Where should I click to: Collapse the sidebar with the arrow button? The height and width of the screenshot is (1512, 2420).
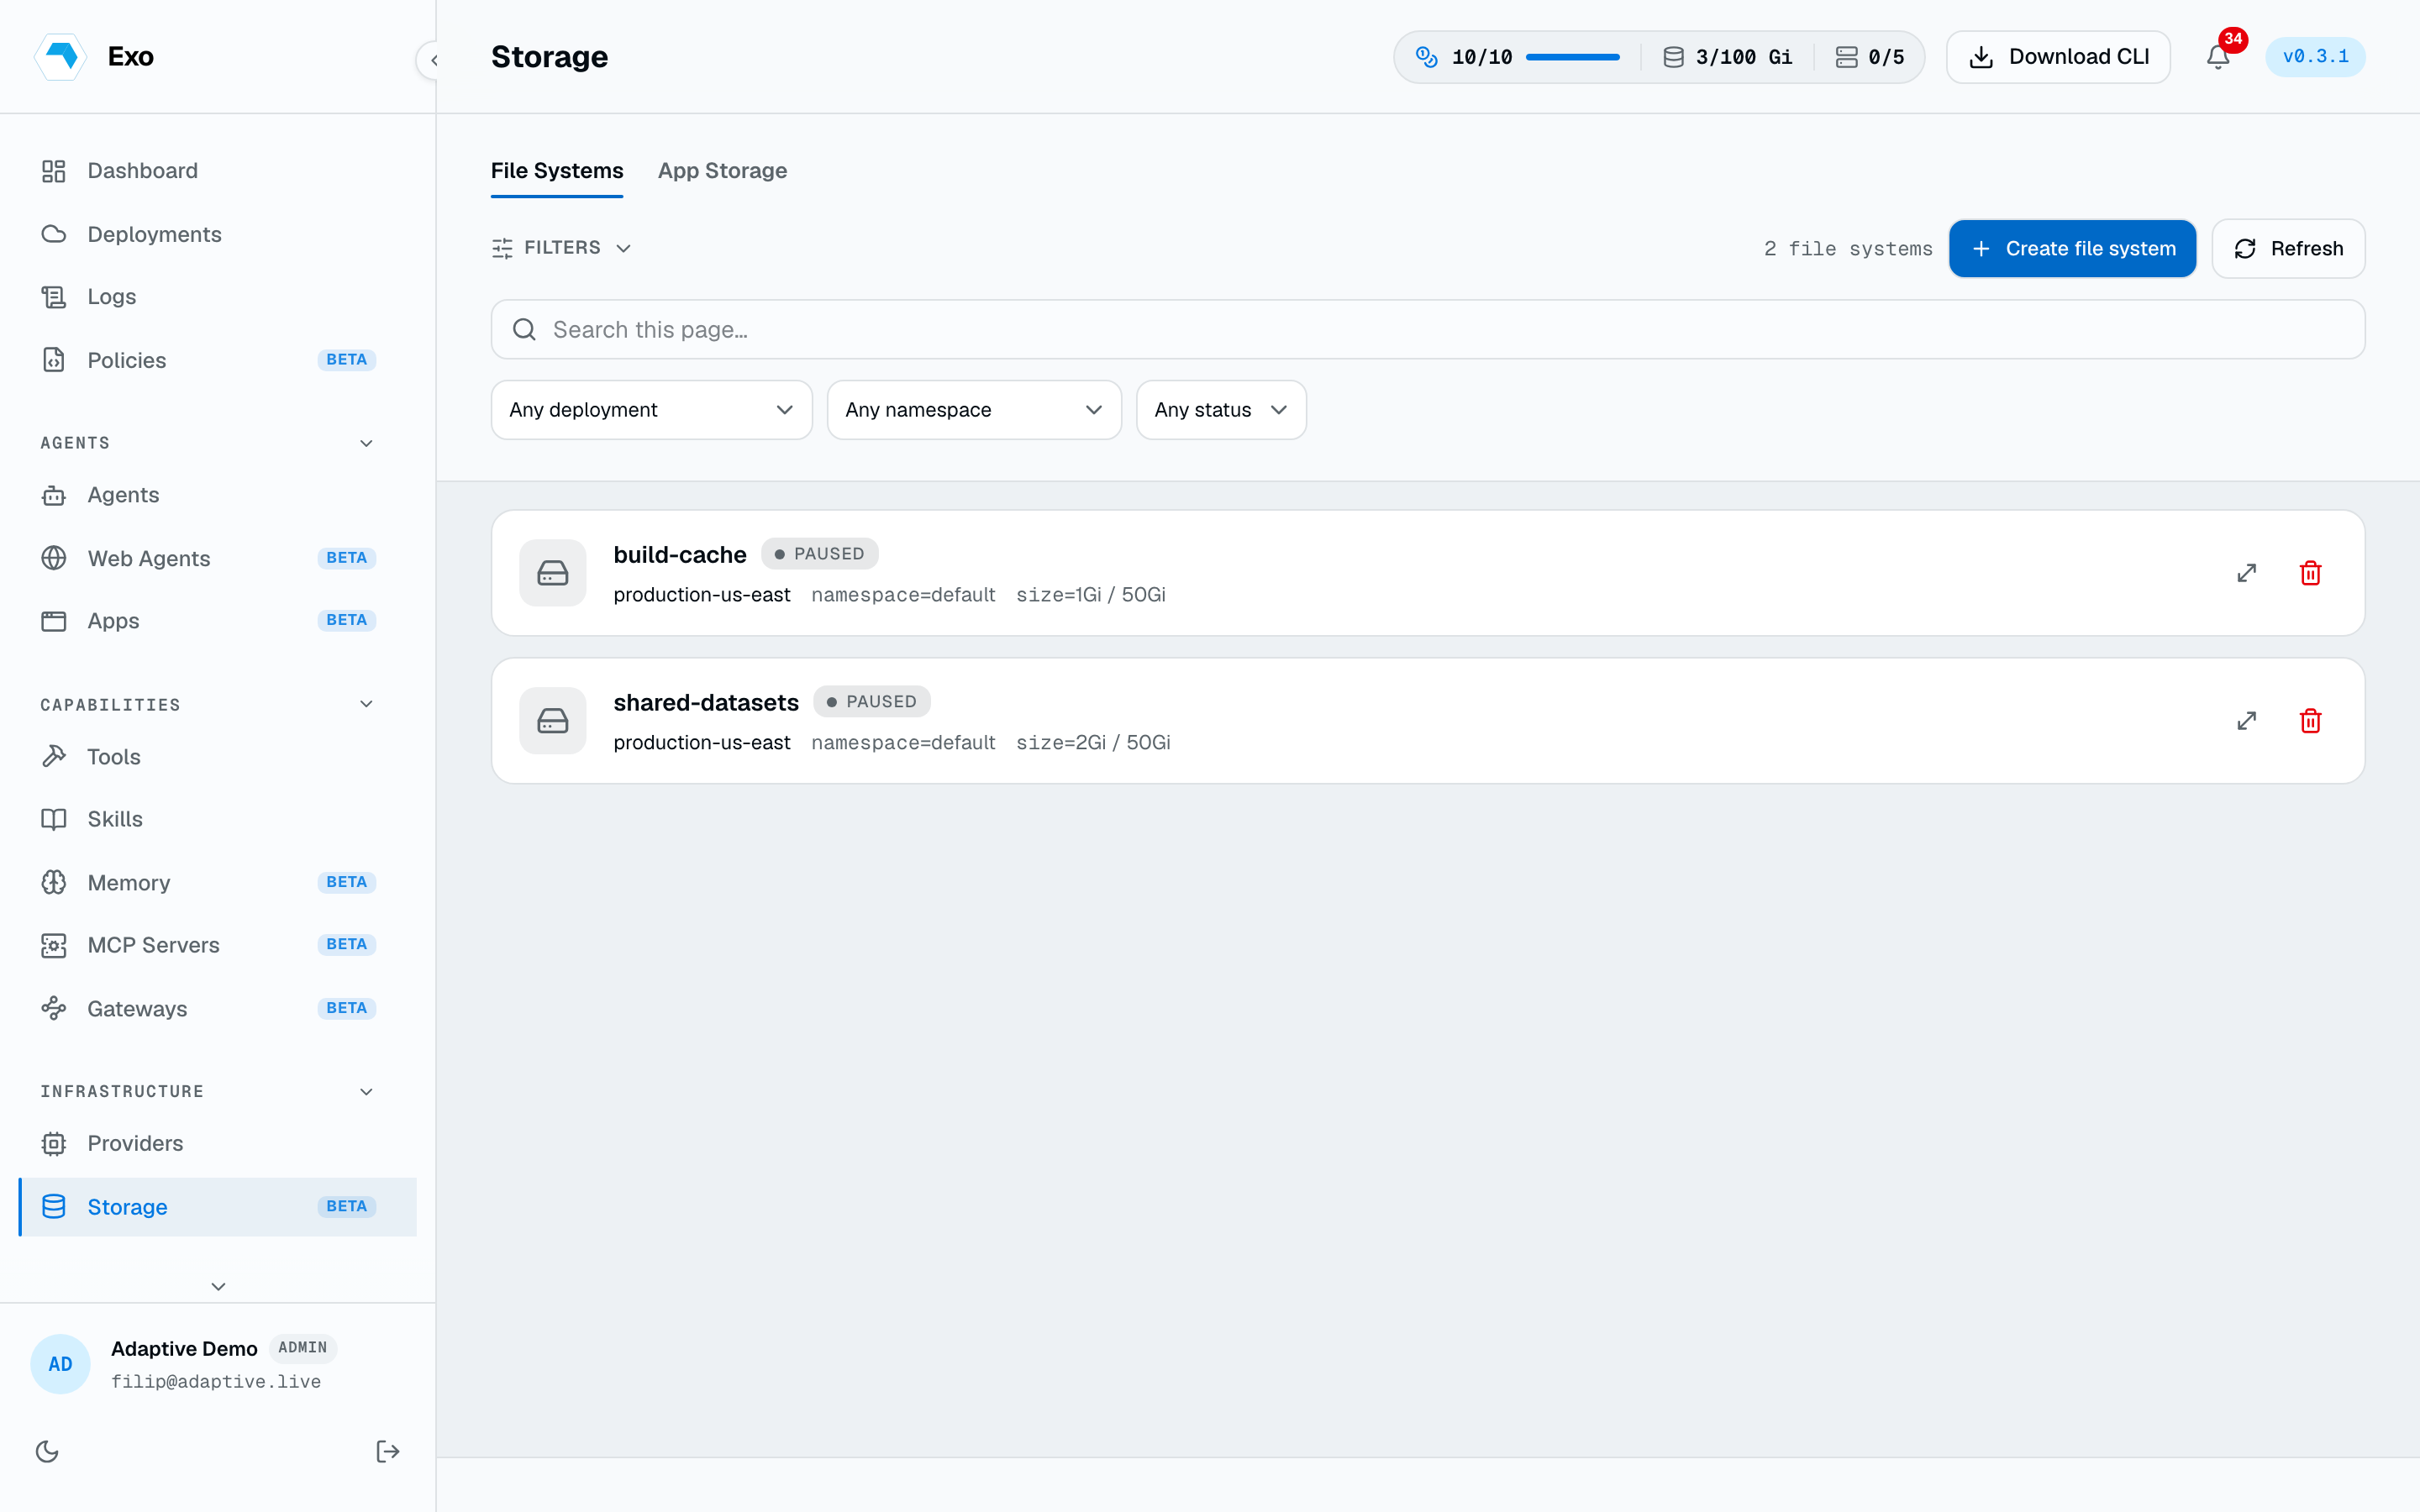[433, 60]
